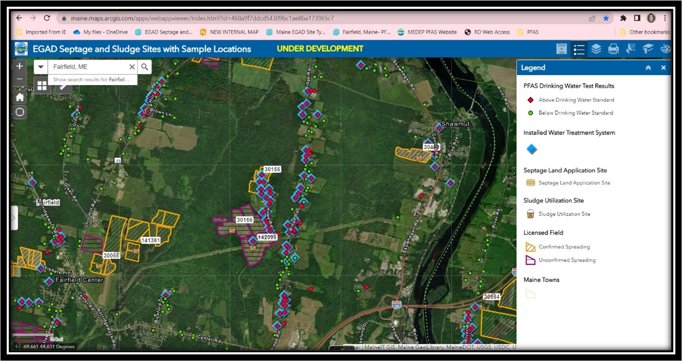Go back in browser history
This screenshot has width=682, height=361.
point(19,18)
